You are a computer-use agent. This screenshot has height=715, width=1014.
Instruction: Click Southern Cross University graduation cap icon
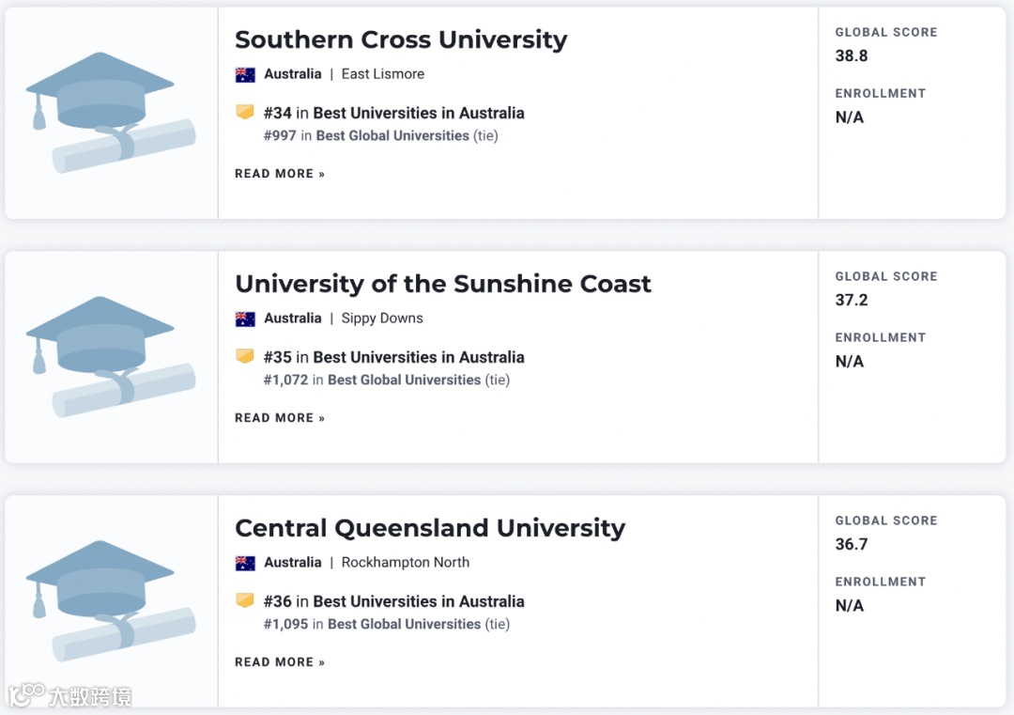pos(111,113)
